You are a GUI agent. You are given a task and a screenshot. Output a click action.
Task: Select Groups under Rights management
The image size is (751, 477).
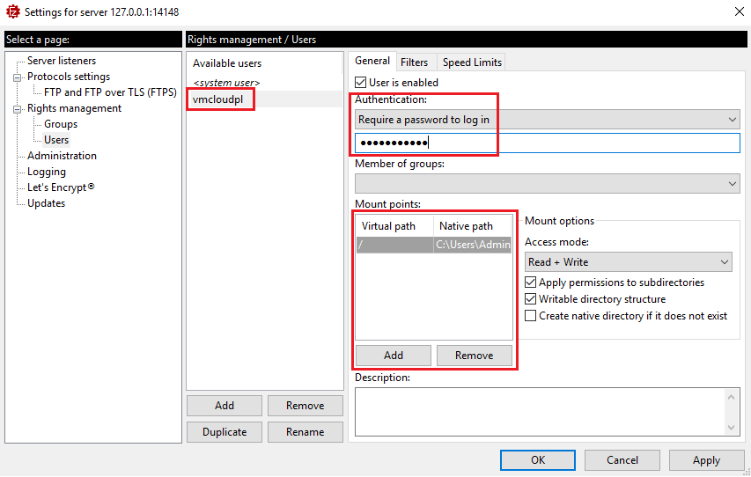click(61, 124)
